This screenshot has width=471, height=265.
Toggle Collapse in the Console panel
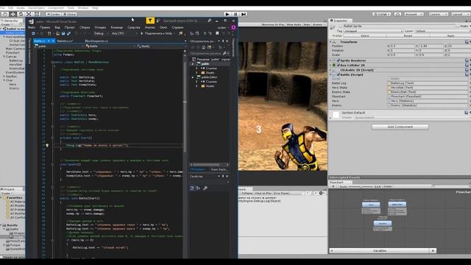247,193
